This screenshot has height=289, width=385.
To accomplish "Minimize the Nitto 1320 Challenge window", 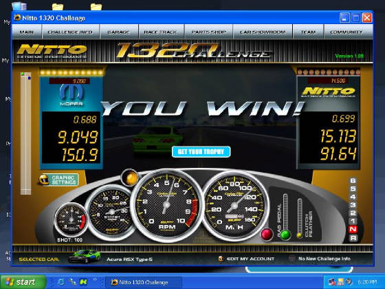I will 344,18.
